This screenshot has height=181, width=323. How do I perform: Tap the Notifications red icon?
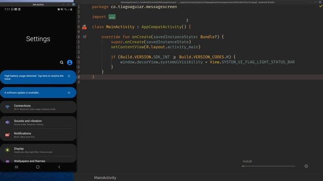8,135
